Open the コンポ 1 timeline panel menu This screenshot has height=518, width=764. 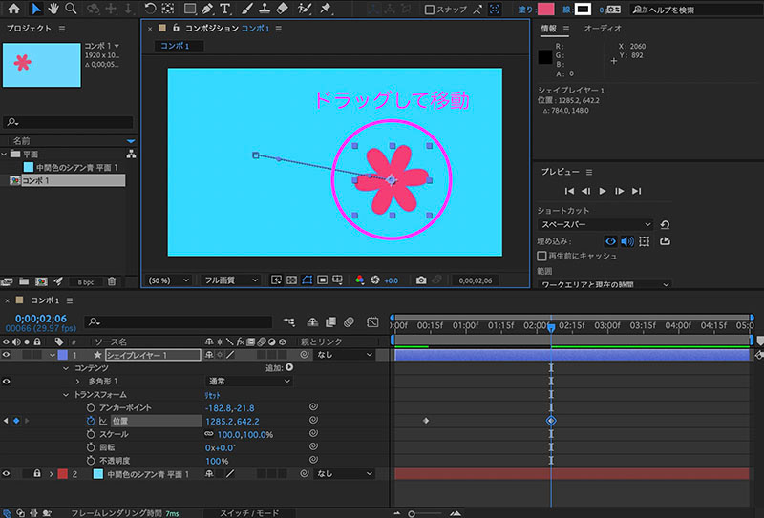point(70,300)
